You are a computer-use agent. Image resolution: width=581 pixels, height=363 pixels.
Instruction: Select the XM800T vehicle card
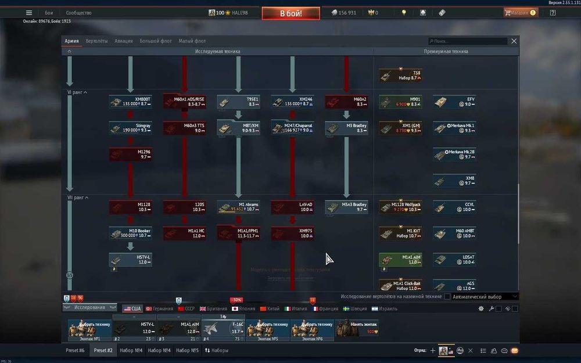[130, 102]
